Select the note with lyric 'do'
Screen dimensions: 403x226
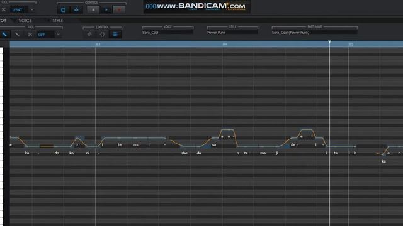tap(62, 146)
